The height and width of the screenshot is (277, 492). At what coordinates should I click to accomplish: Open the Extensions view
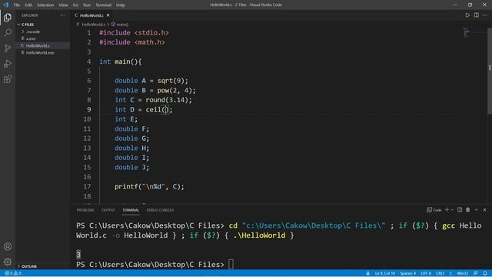click(8, 79)
